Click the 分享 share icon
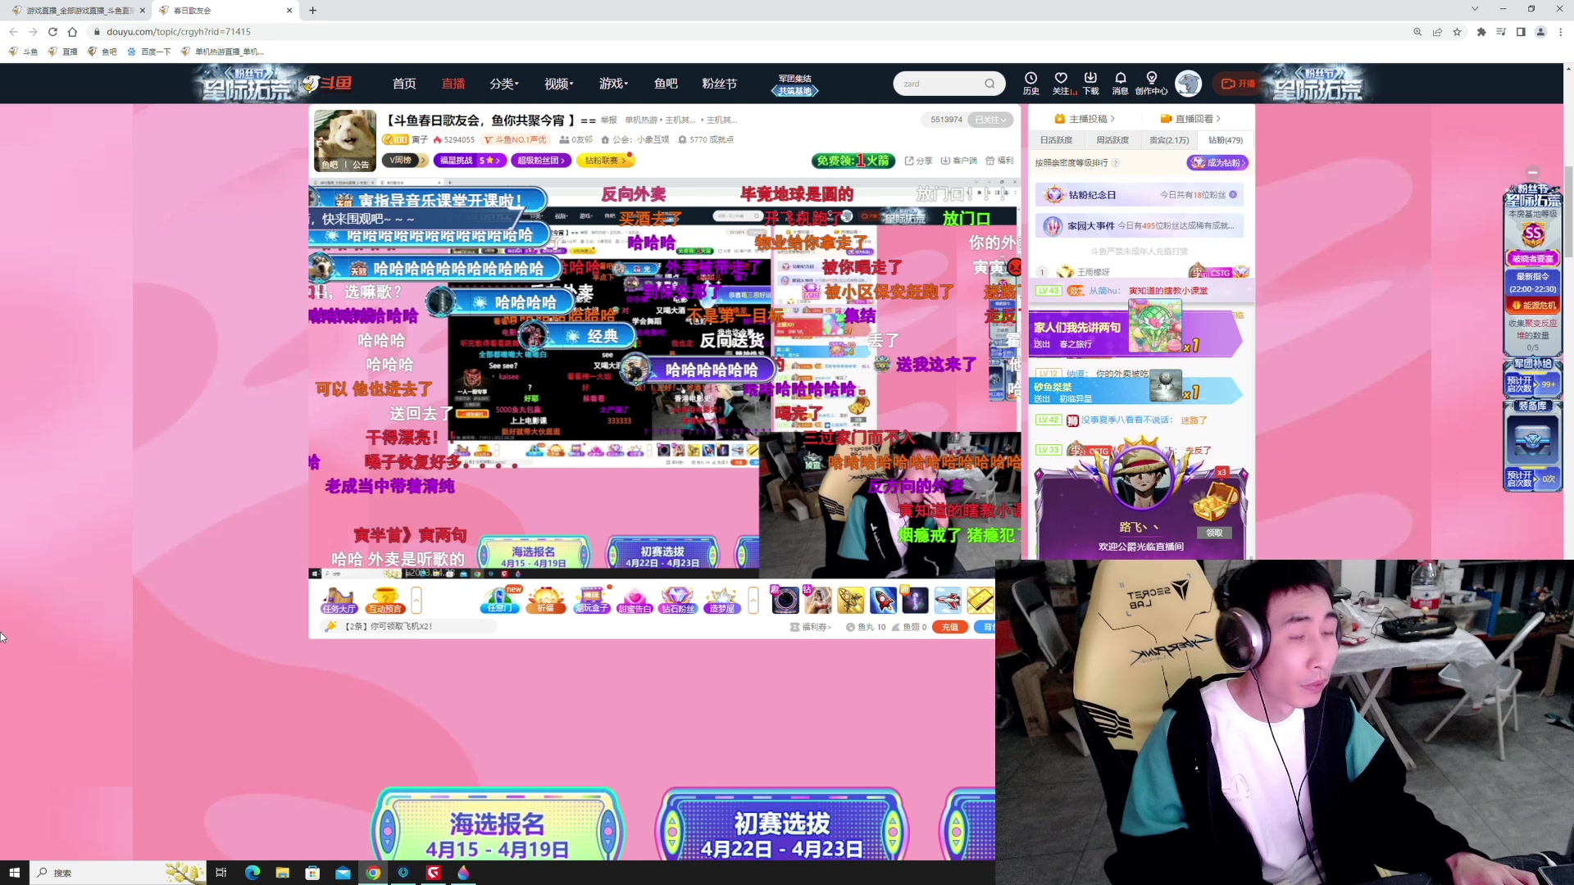This screenshot has height=885, width=1574. pyautogui.click(x=918, y=161)
